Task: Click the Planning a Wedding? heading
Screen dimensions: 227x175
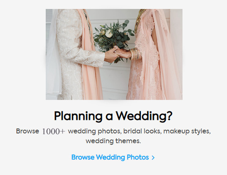Action: pos(113,116)
